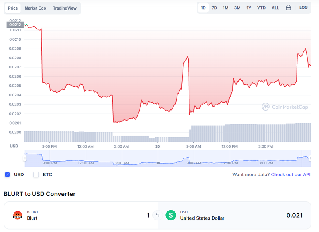Switch to the Market Cap tab
319x232 pixels.
(x=35, y=8)
